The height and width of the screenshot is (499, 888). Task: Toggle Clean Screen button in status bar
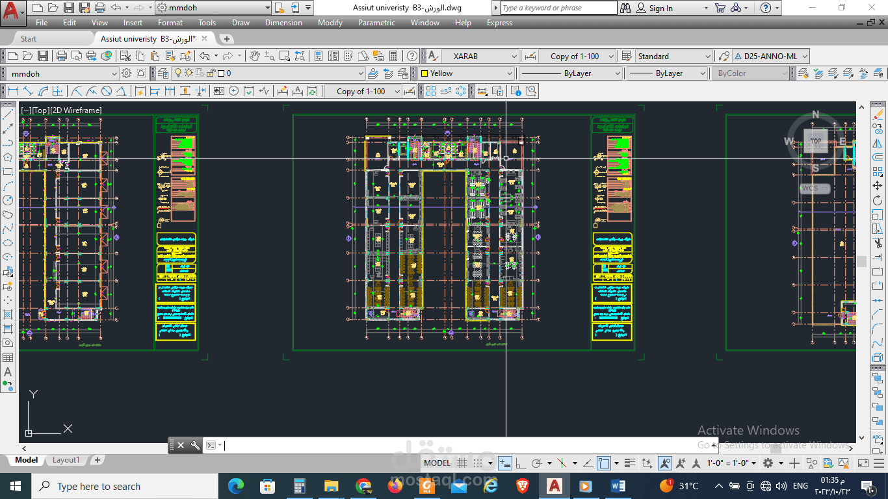tap(863, 463)
